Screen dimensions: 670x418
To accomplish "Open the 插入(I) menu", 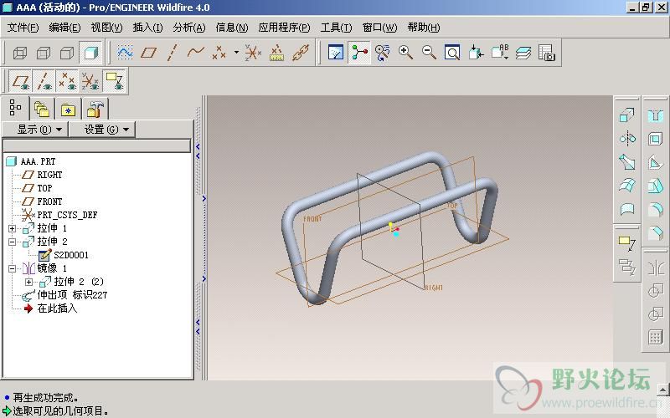I will click(x=147, y=28).
